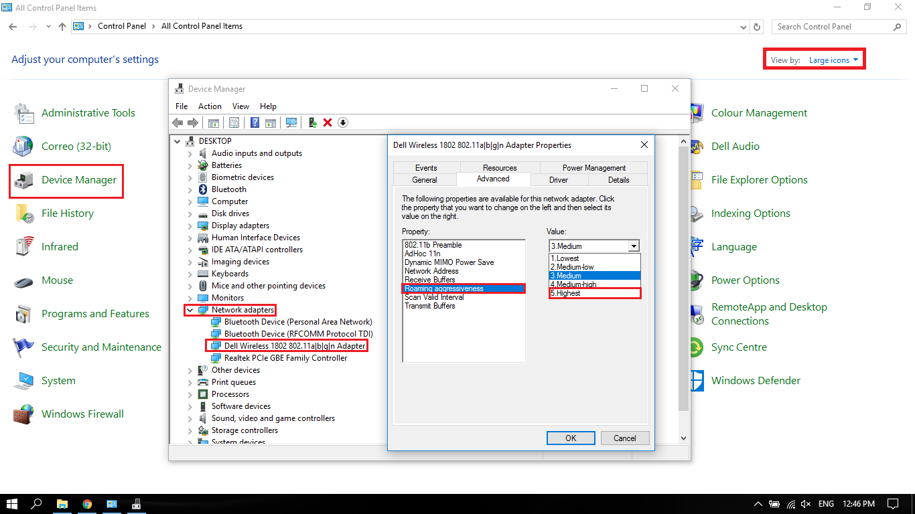
Task: Expand the Display adapters tree node
Action: tap(190, 226)
